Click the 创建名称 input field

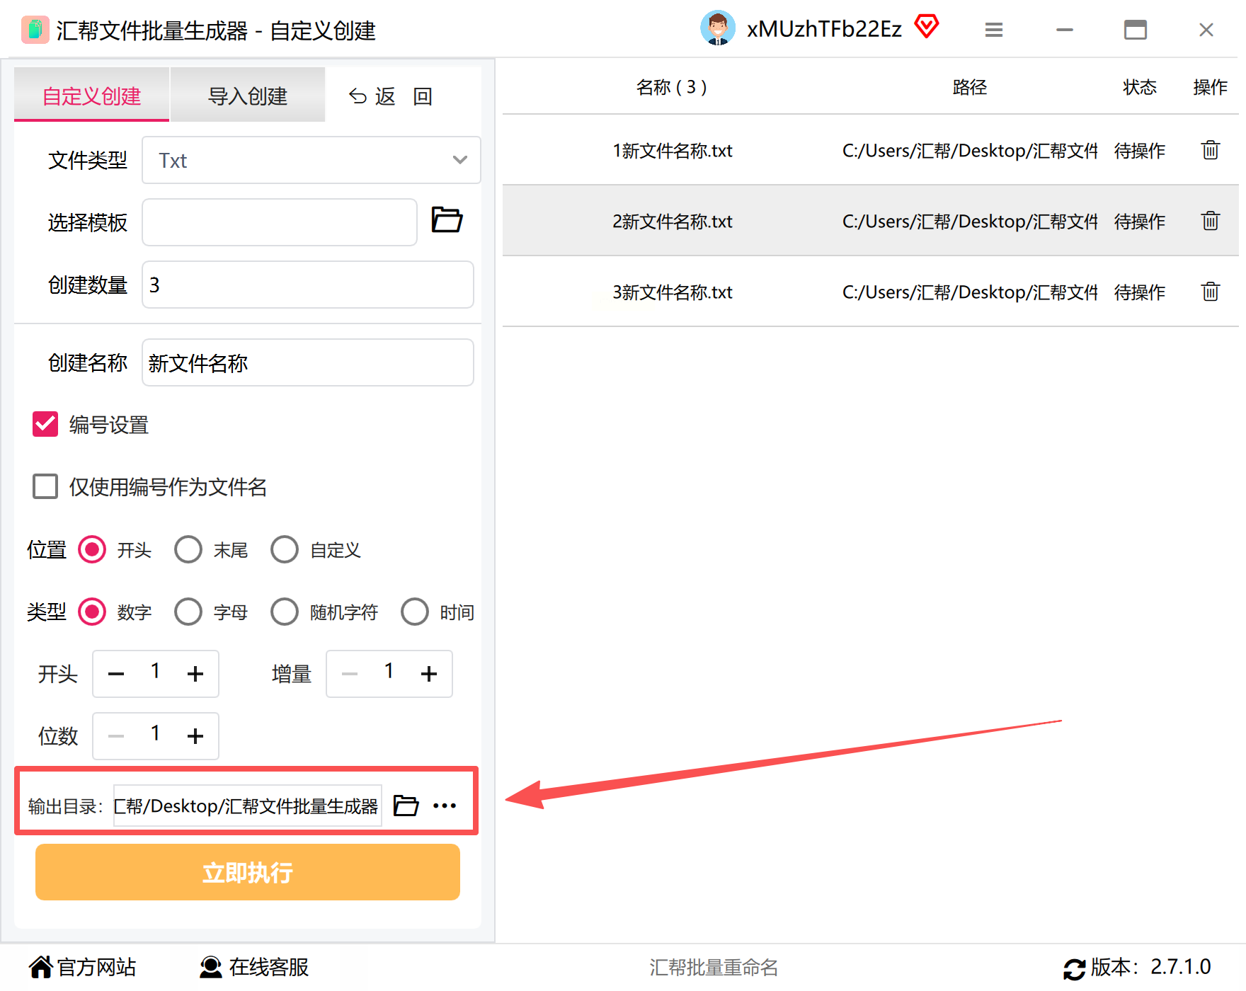pyautogui.click(x=308, y=362)
